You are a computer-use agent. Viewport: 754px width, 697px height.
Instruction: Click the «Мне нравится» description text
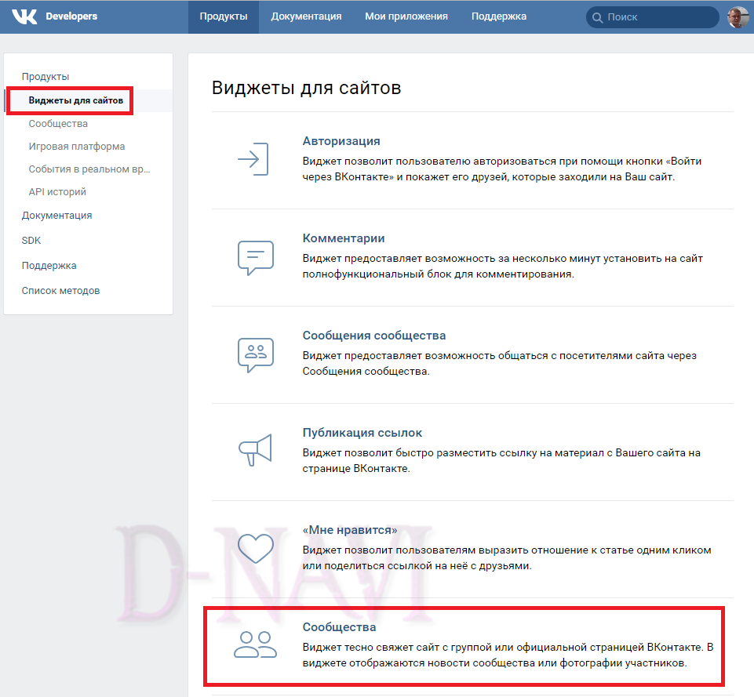pyautogui.click(x=507, y=557)
